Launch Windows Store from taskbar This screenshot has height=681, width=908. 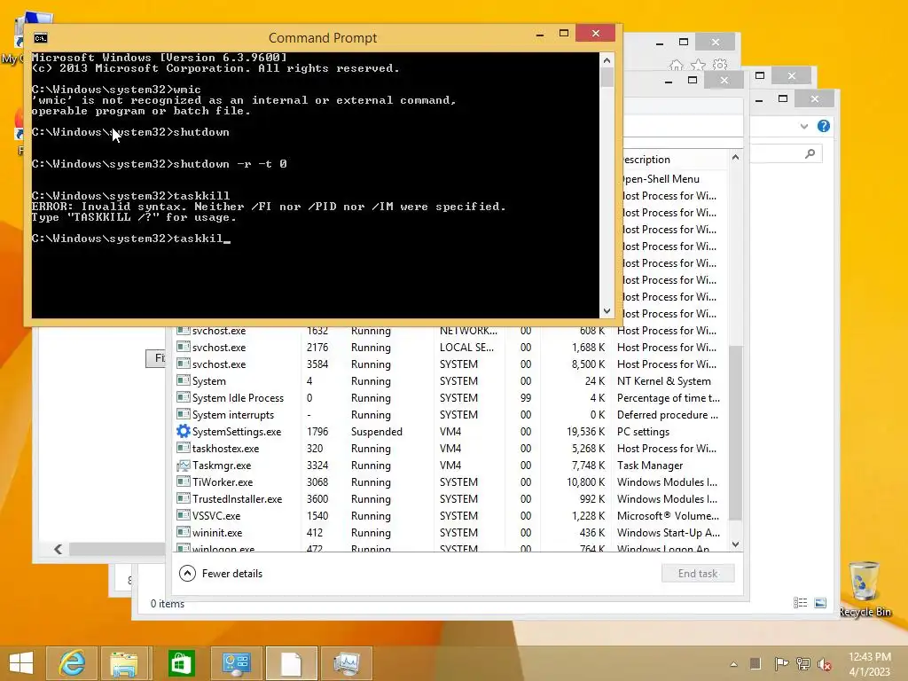(x=181, y=663)
